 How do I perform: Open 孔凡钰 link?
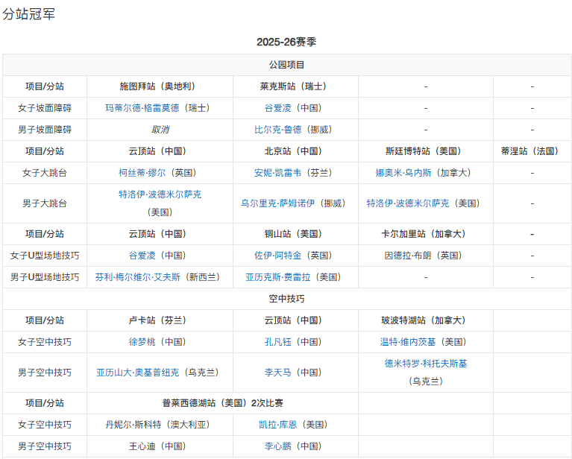[x=278, y=341]
